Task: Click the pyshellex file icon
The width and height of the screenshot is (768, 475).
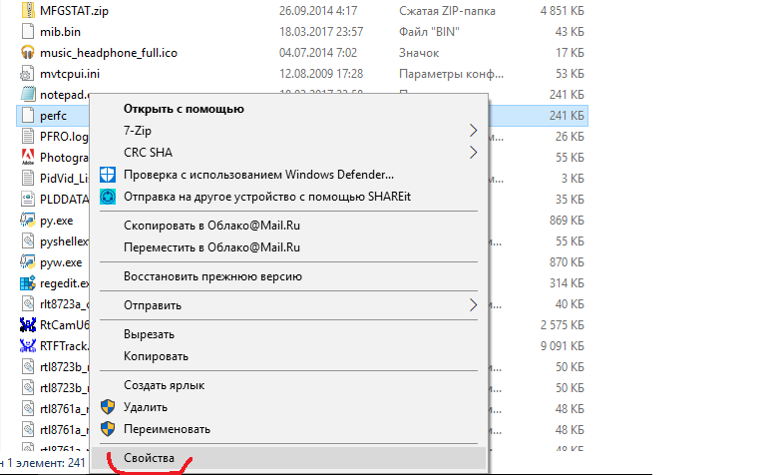Action: 28,241
